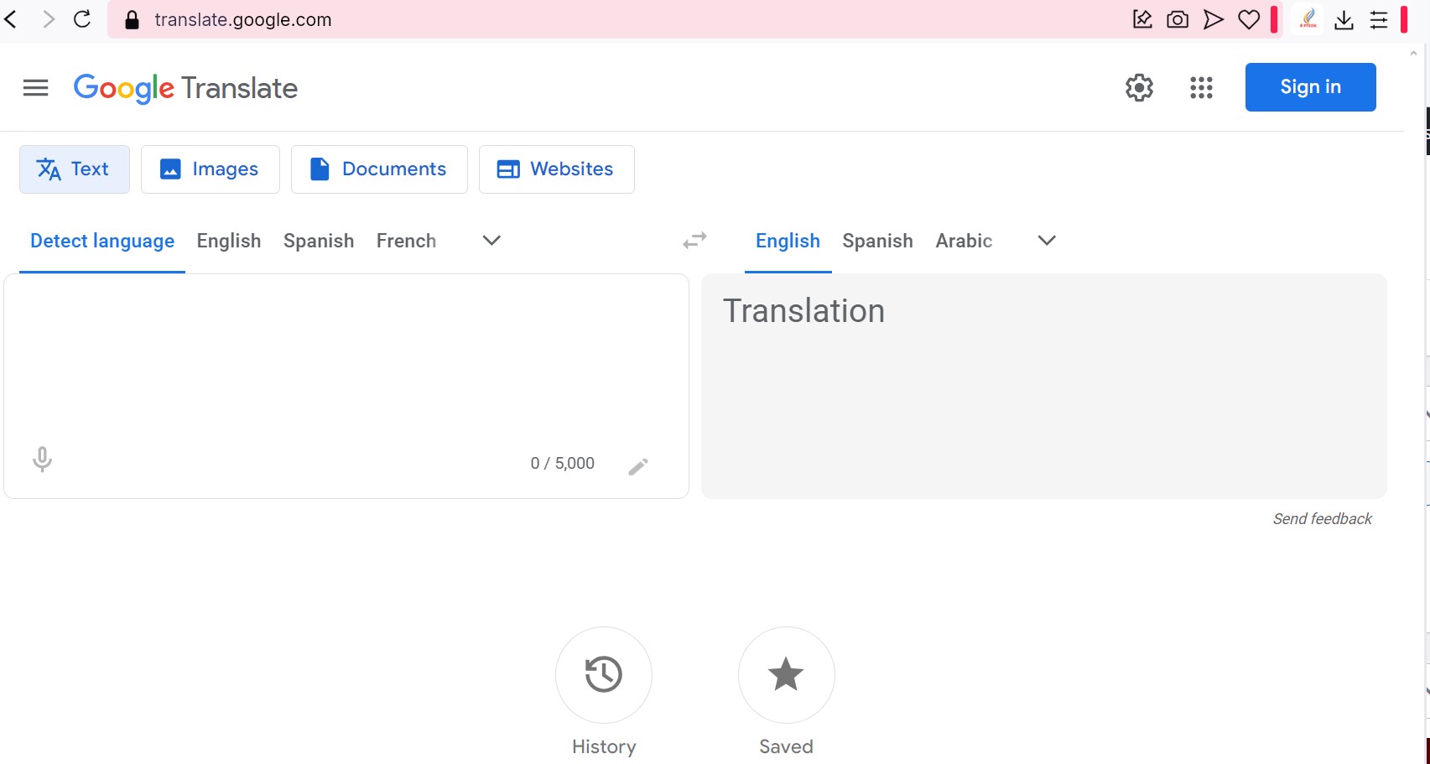Image resolution: width=1430 pixels, height=764 pixels.
Task: Select the Text translation mode
Action: tap(75, 169)
